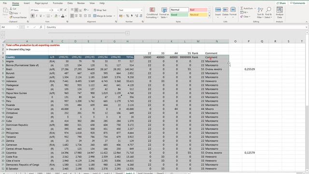Increase font size with the large A
This screenshot has width=309, height=174.
[x=61, y=10]
